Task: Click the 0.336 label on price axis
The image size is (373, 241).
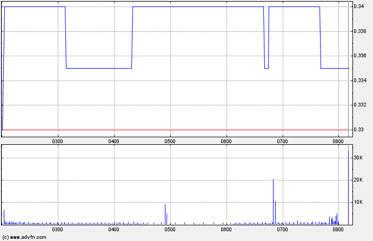Action: coord(361,56)
